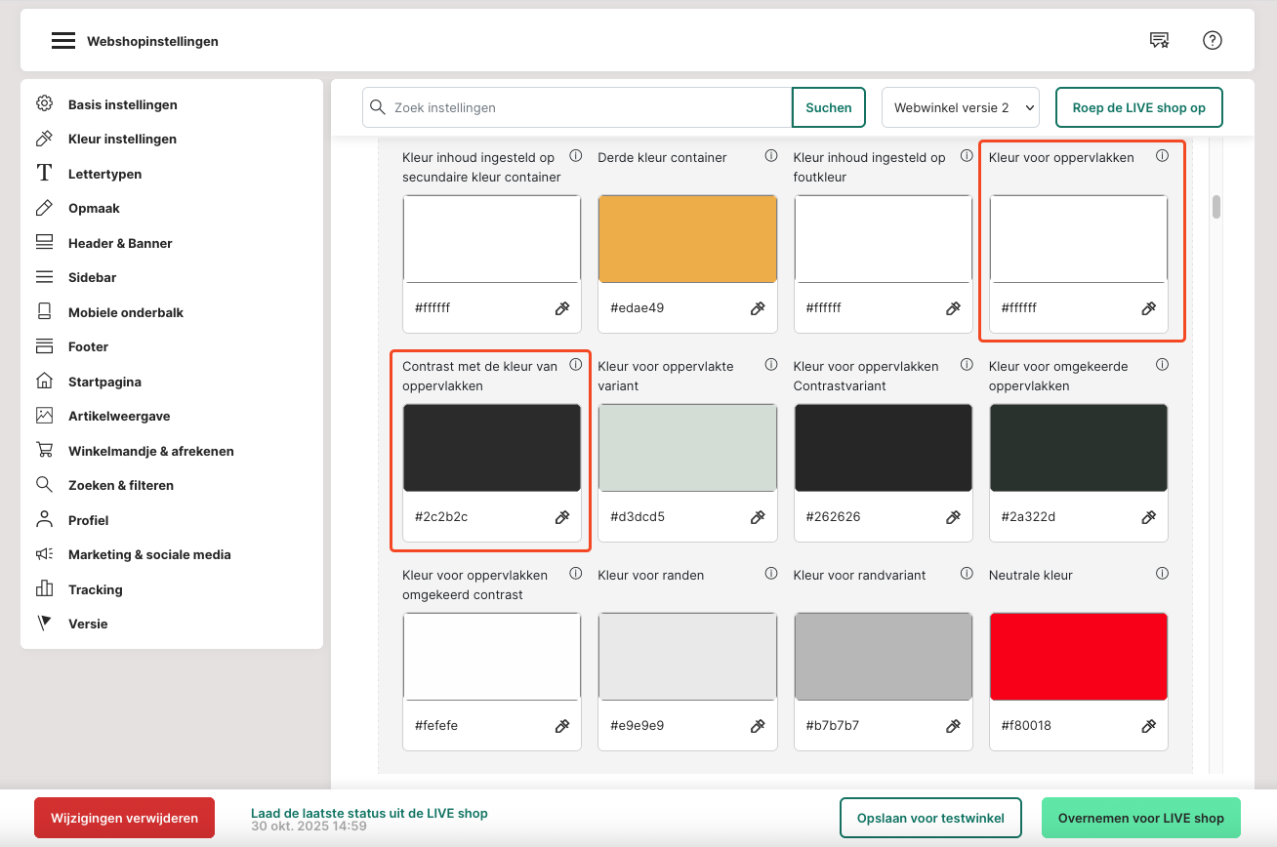Screen dimensions: 1277x847
Task: Click the red Wijzigingen verwijderen button
Action: [124, 818]
